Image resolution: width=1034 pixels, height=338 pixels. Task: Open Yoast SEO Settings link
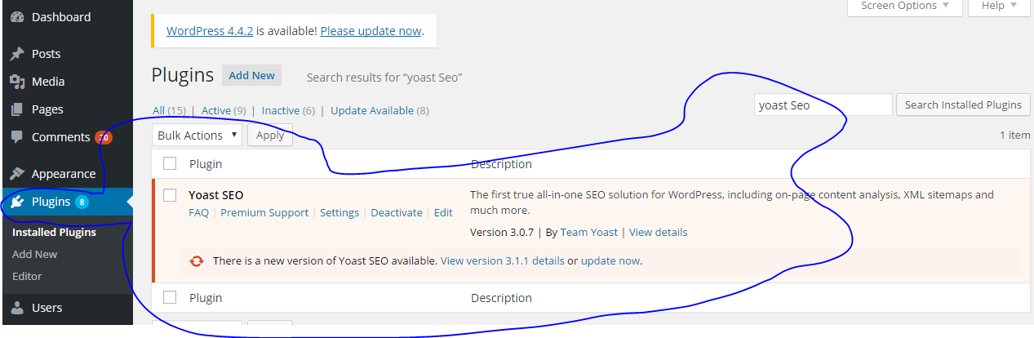[x=339, y=213]
